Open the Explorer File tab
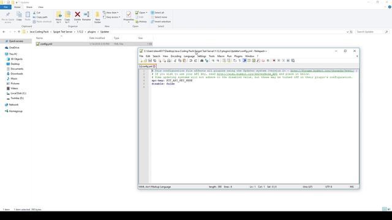This screenshot has width=392, height=220. tap(6, 7)
